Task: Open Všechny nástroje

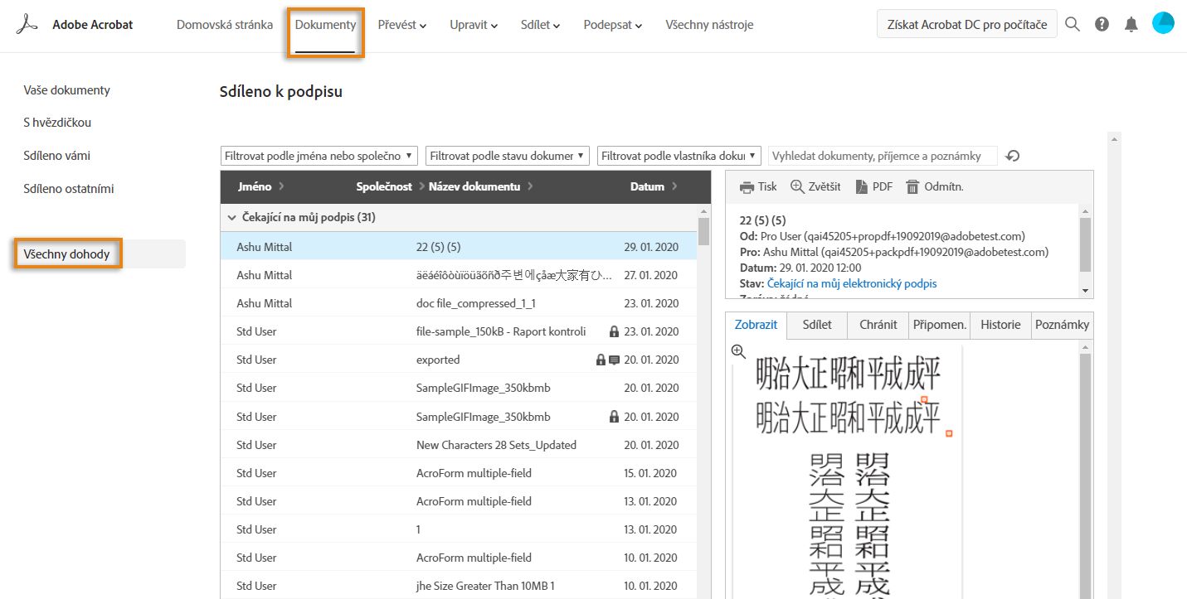Action: [709, 25]
